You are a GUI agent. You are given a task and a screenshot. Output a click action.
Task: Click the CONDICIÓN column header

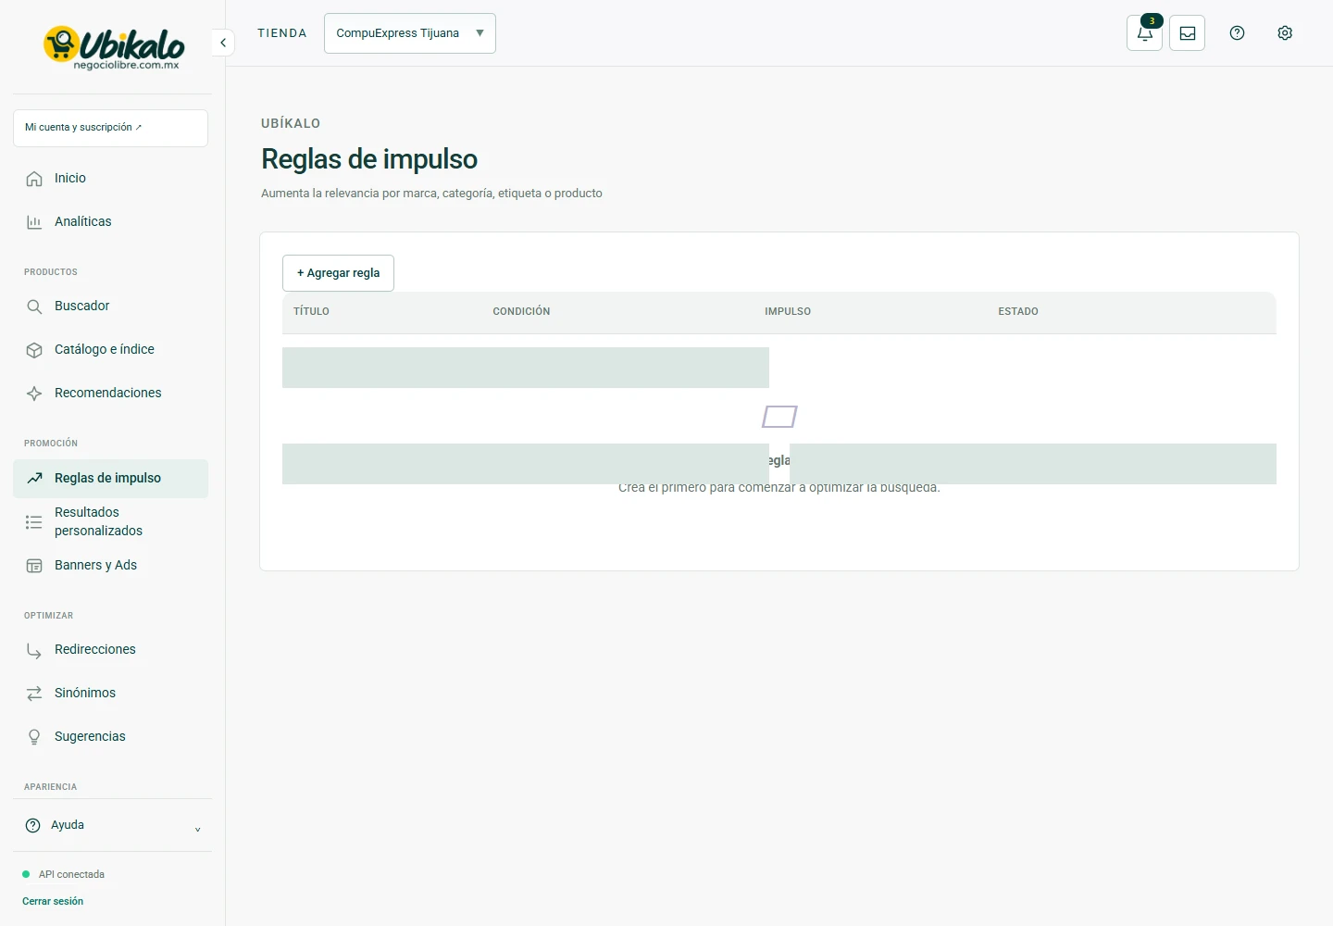point(521,312)
